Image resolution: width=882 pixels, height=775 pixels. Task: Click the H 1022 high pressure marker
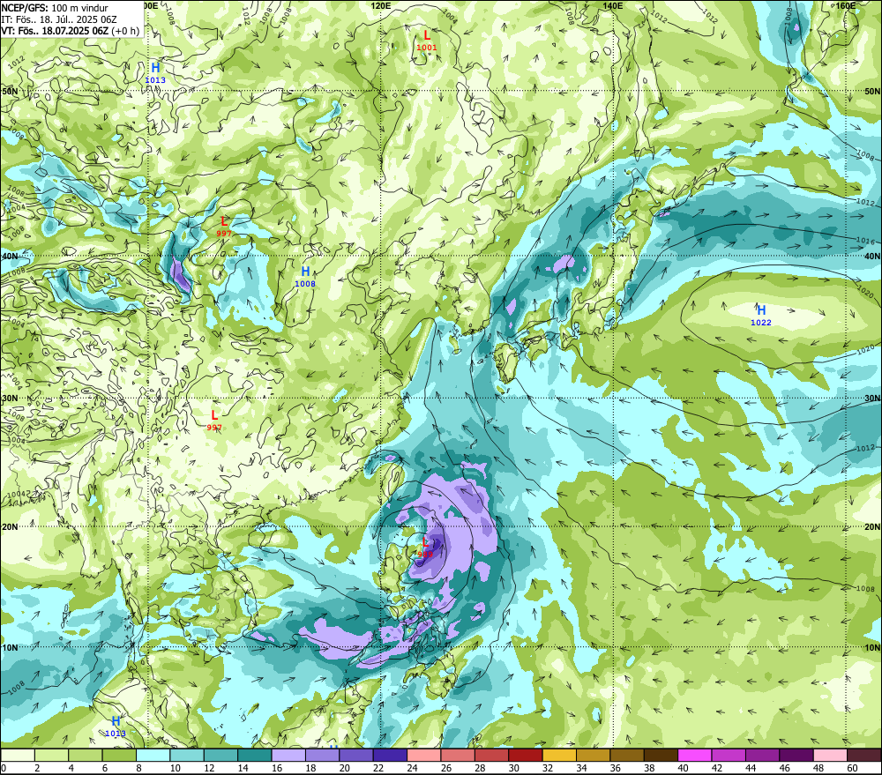point(761,316)
